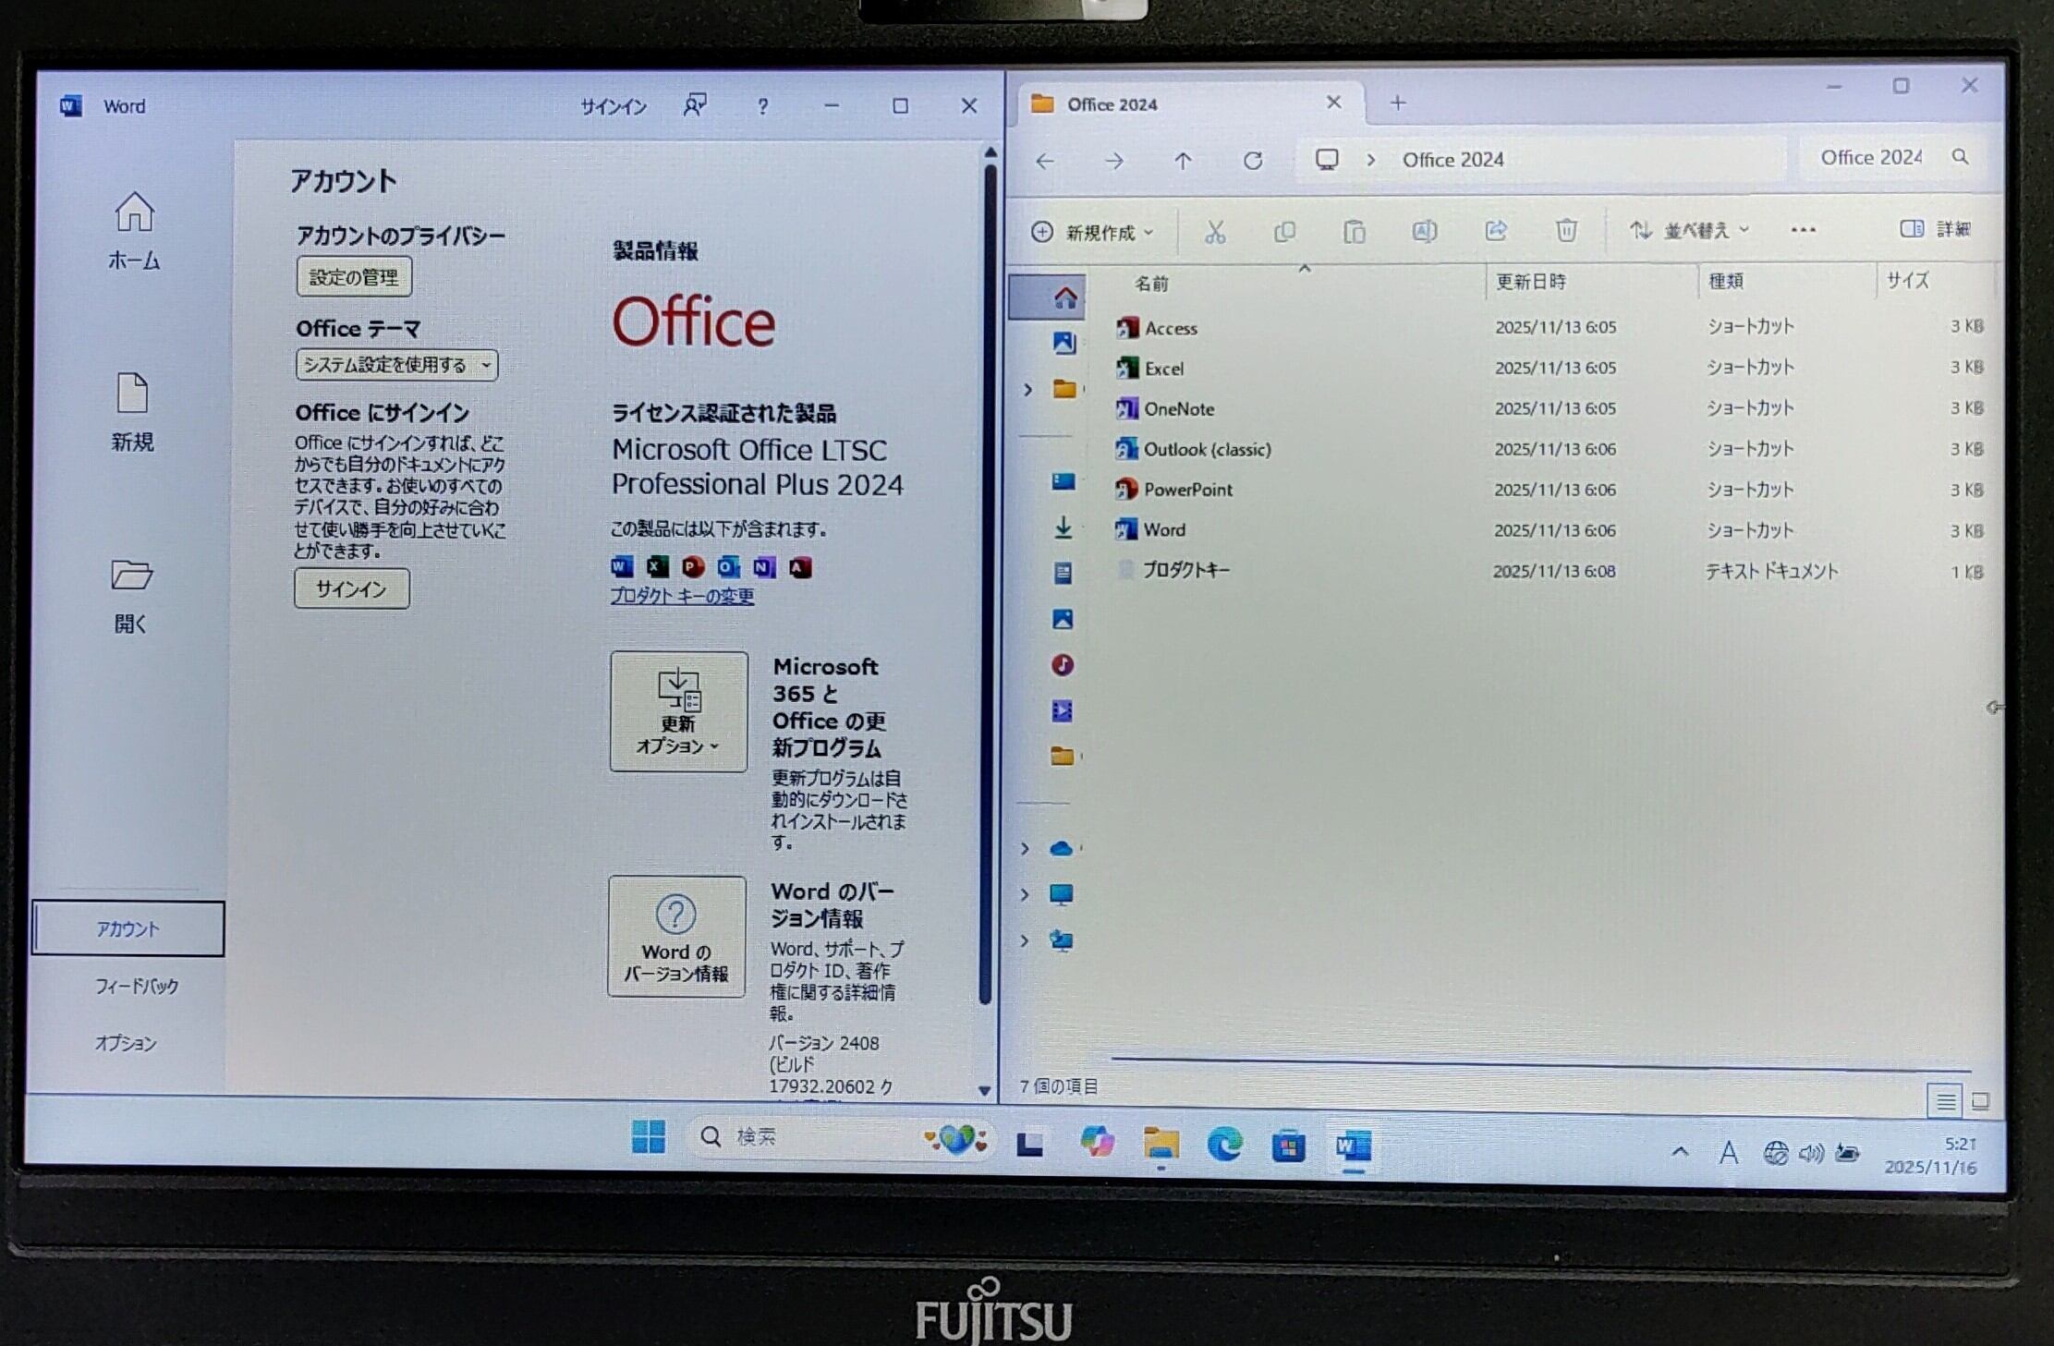Click the Share icon in Explorer toolbar
Viewport: 2054px width, 1346px height.
[1496, 231]
